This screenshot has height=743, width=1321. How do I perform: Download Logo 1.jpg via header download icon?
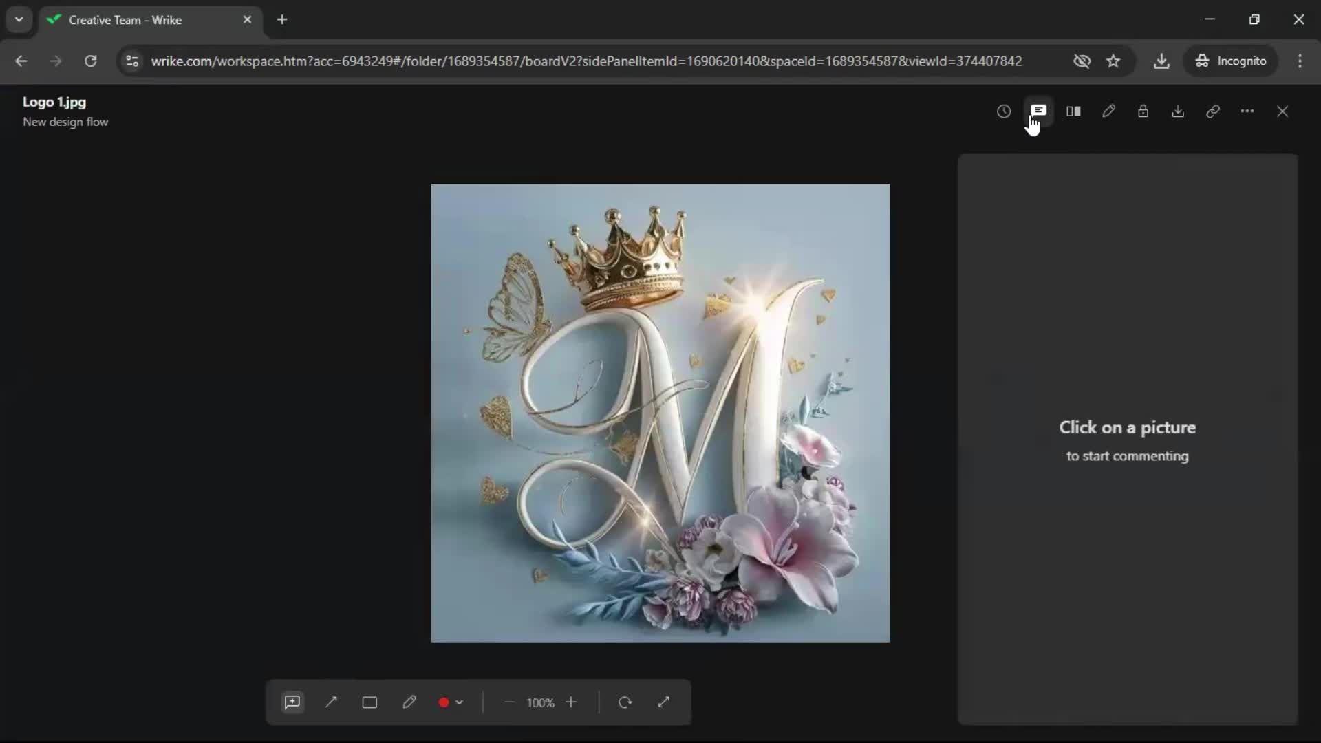click(1178, 111)
